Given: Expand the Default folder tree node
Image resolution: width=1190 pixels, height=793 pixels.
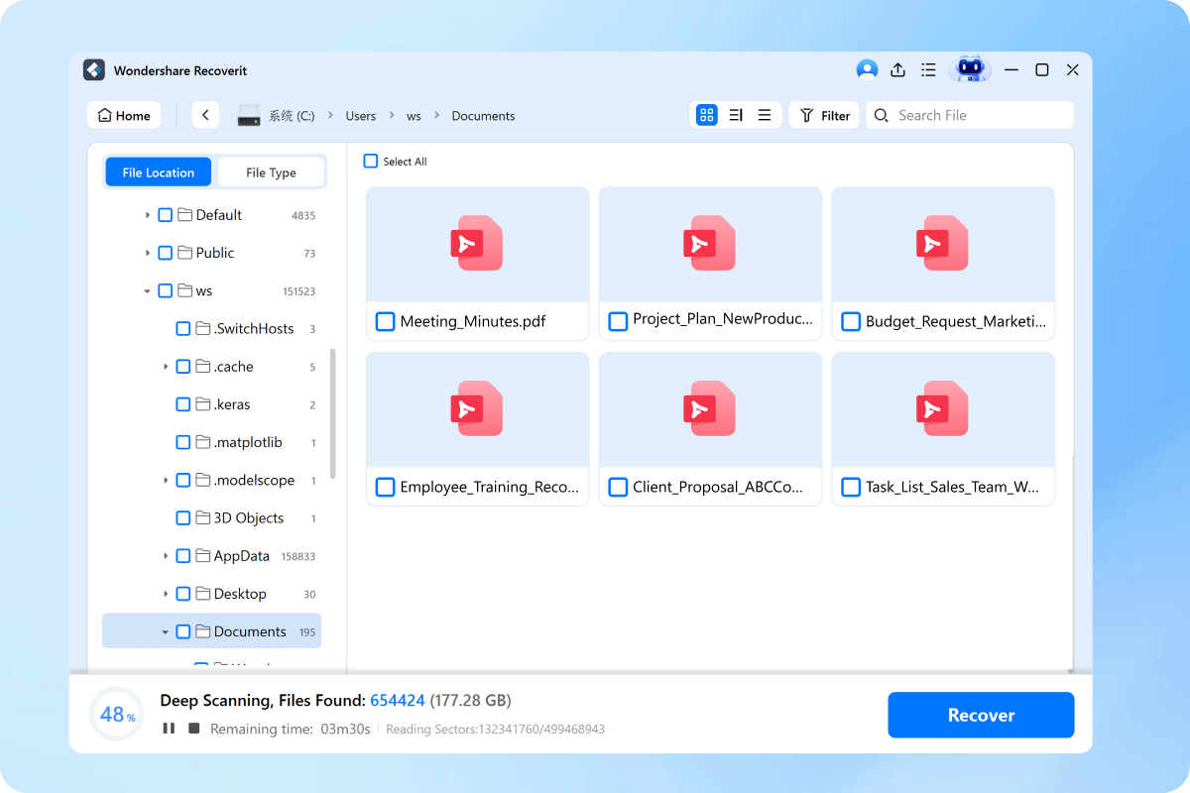Looking at the screenshot, I should click(x=148, y=215).
